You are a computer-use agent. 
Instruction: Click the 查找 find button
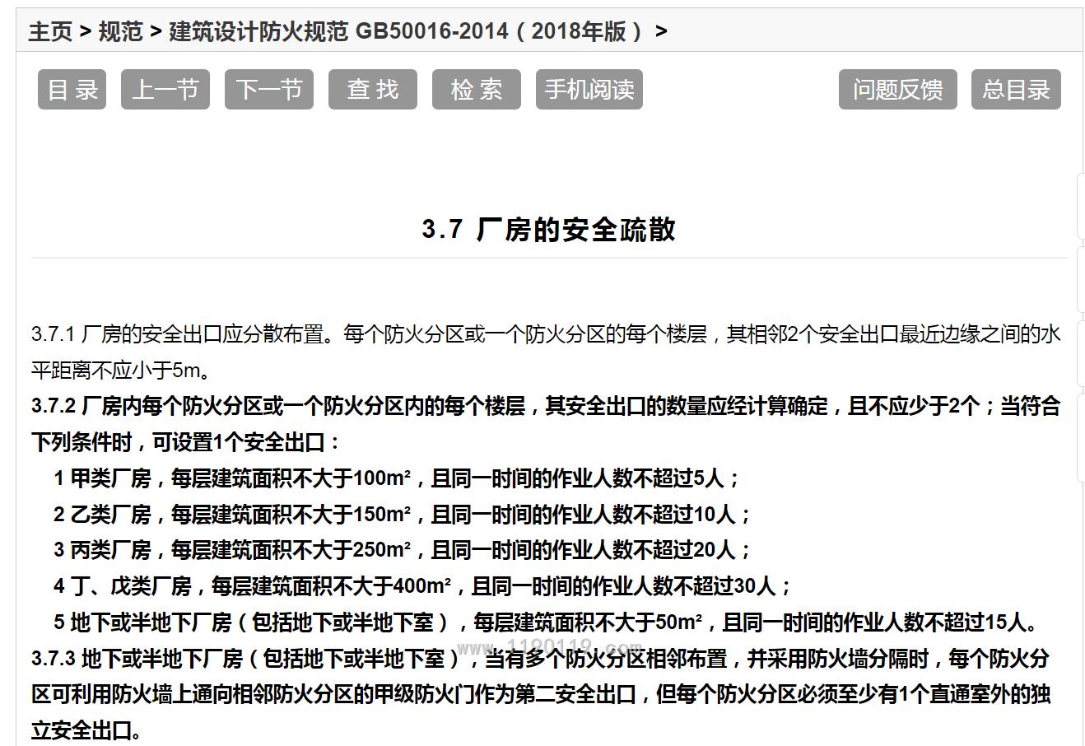[x=373, y=90]
